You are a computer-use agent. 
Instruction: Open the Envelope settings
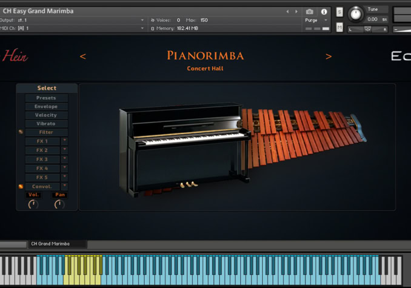coord(46,107)
